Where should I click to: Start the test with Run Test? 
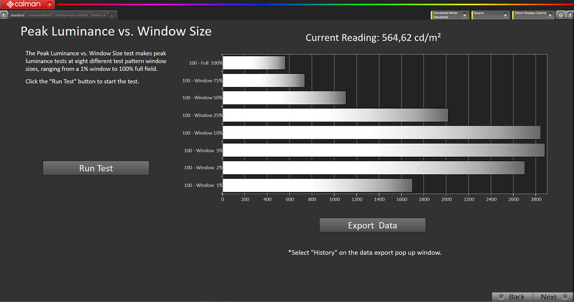point(96,168)
